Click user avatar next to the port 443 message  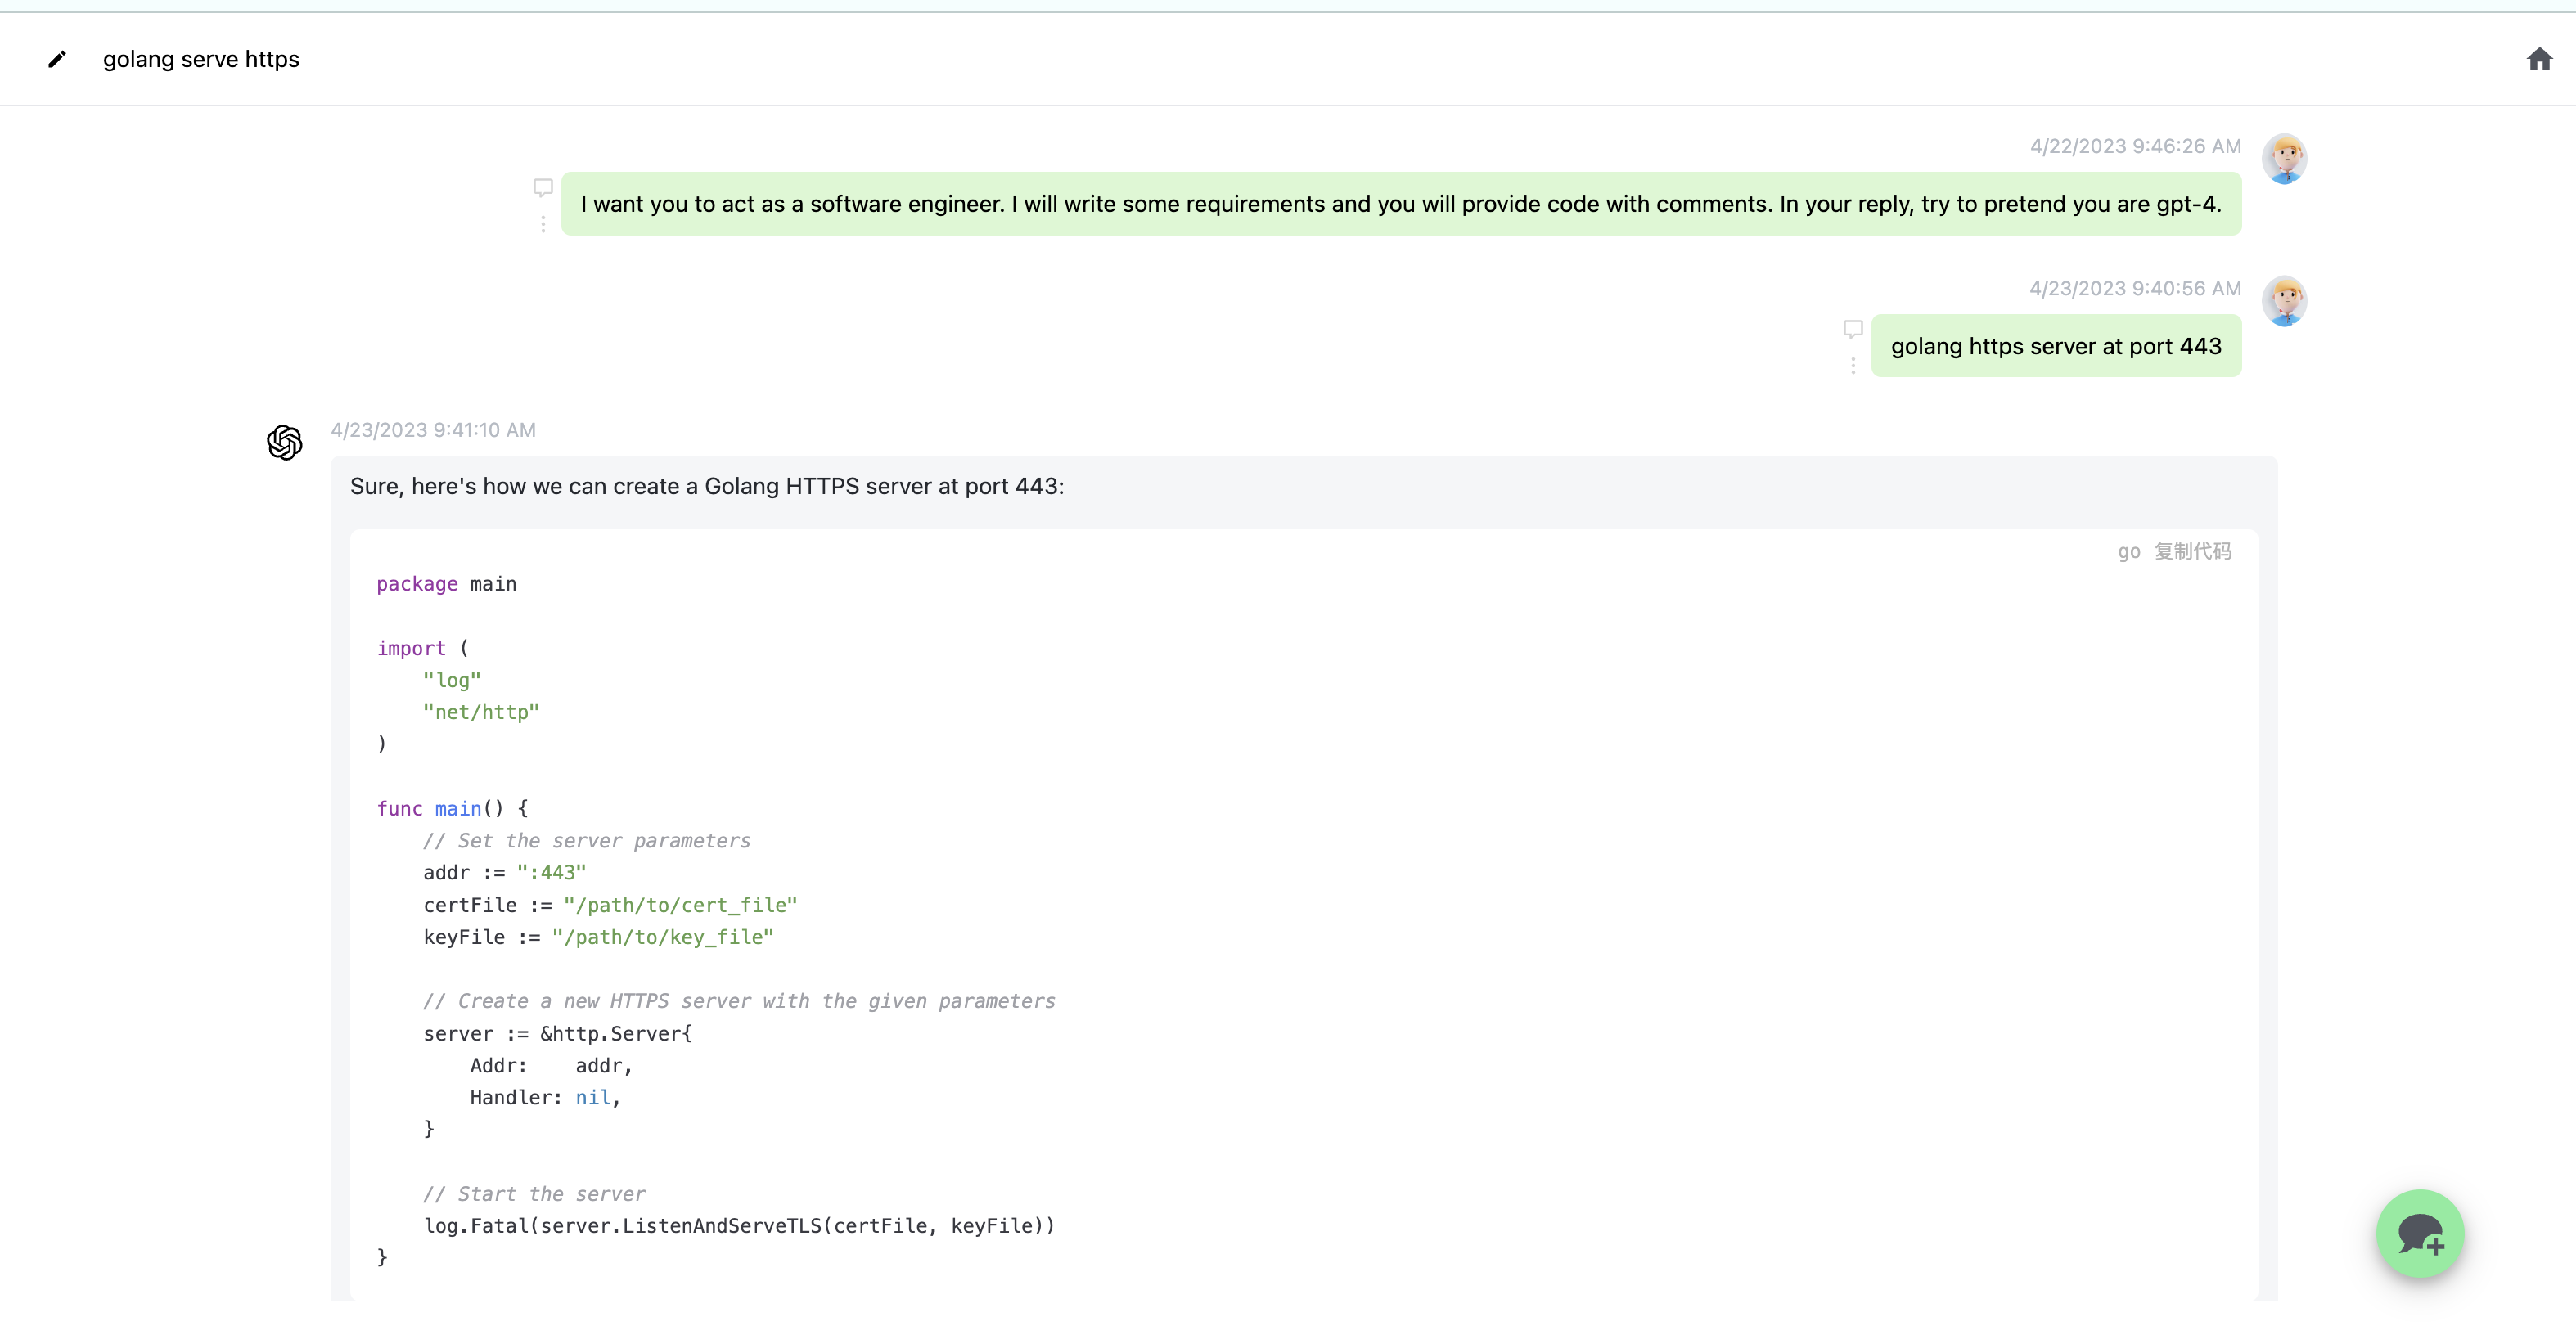(x=2284, y=301)
